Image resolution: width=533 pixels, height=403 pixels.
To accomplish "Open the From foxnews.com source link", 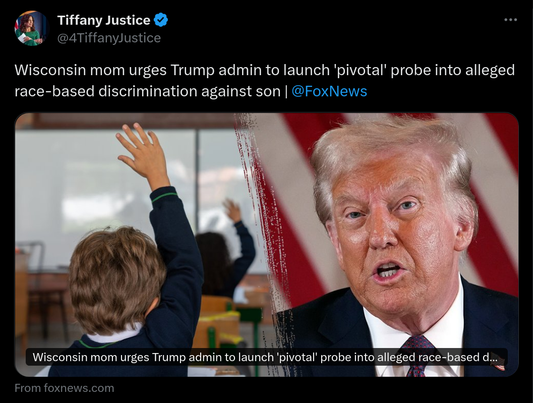I will [64, 388].
